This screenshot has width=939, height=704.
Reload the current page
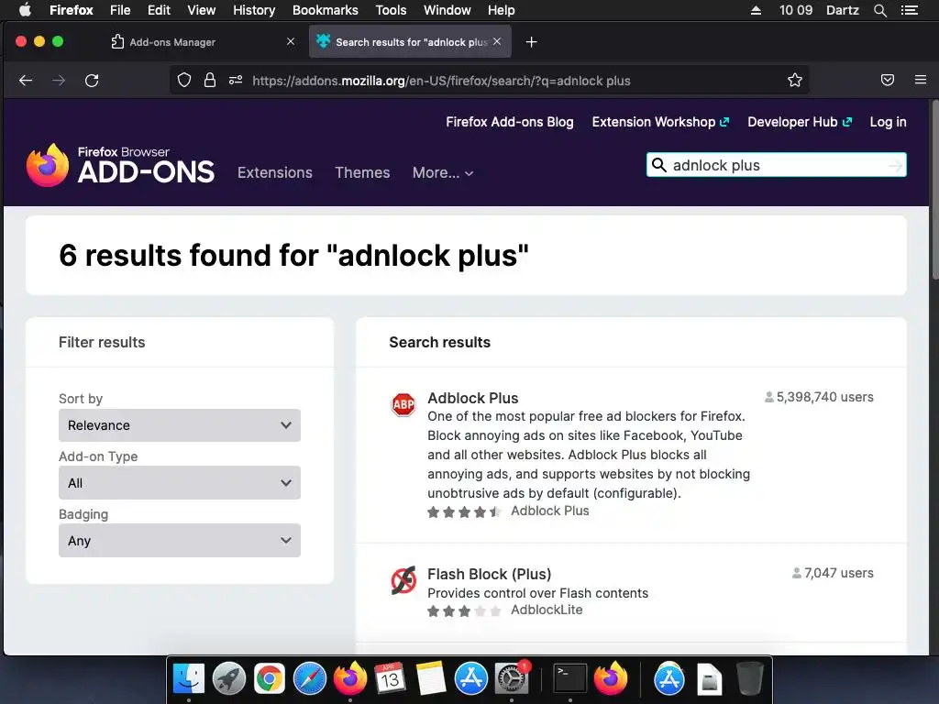pyautogui.click(x=92, y=81)
